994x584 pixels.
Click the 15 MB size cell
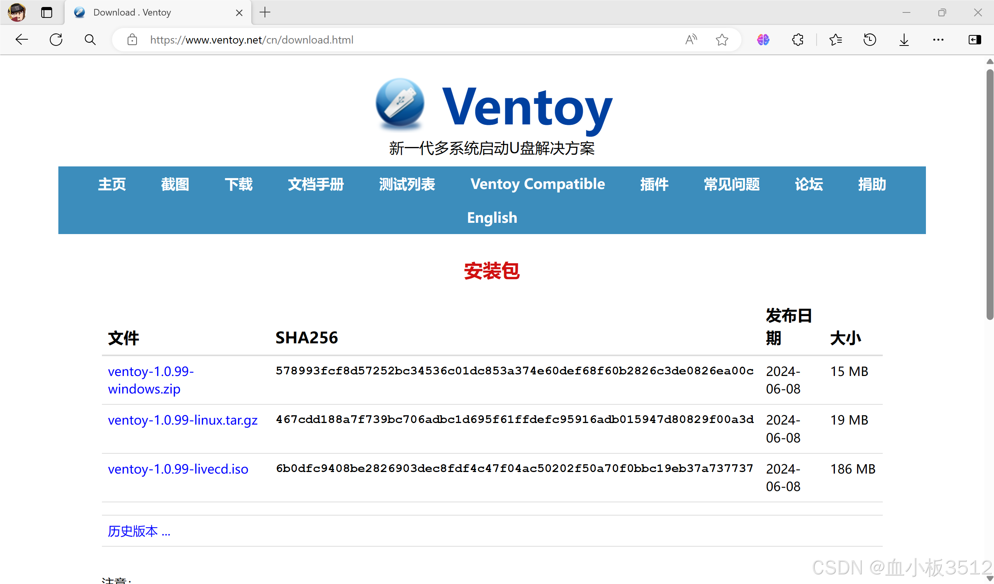pyautogui.click(x=849, y=371)
